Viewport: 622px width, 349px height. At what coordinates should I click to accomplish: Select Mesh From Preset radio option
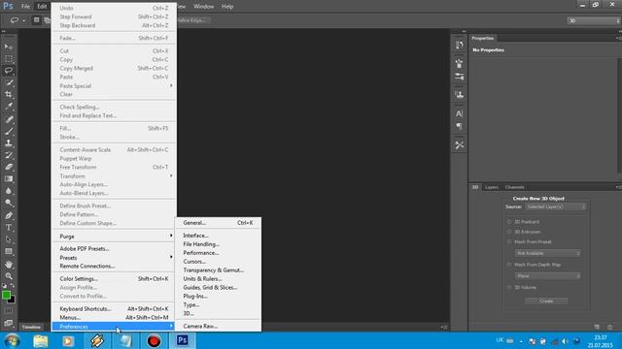click(509, 241)
